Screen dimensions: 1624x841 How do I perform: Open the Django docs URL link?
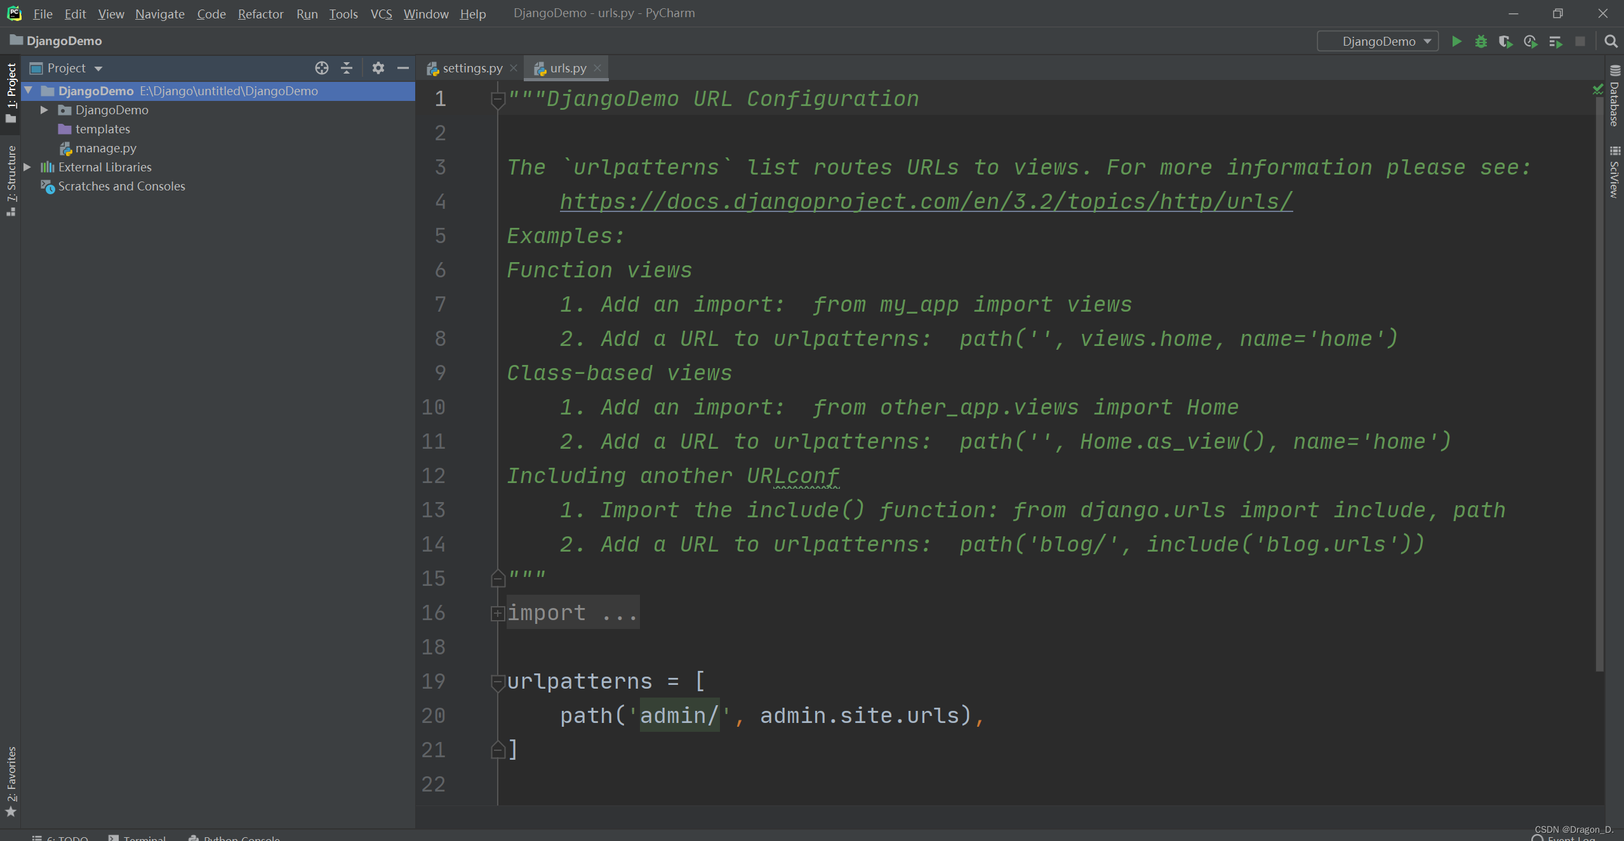(926, 202)
